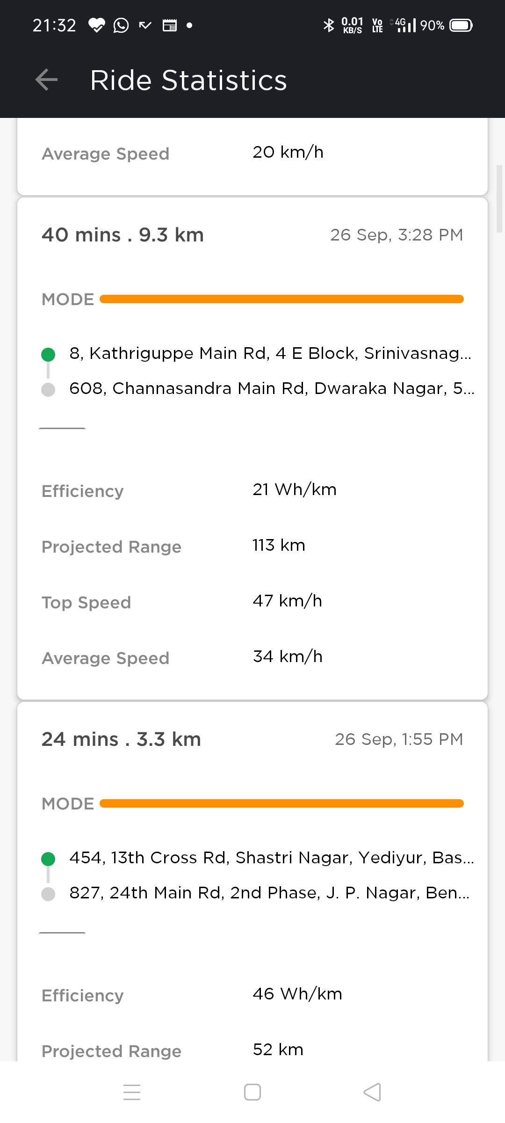Tap WhatsApp notification icon in status bar
The width and height of the screenshot is (505, 1123).
pos(121,25)
